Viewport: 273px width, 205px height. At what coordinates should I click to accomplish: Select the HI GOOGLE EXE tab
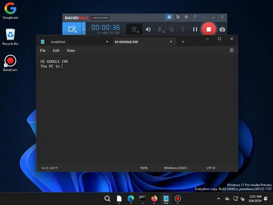[126, 42]
